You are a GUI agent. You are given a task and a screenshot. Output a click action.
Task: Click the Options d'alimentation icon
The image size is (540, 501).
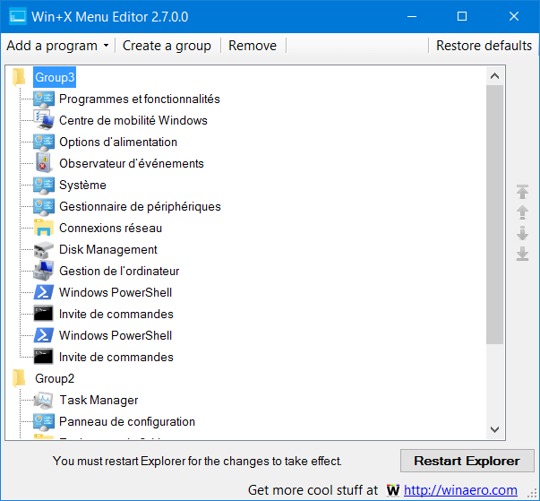44,142
